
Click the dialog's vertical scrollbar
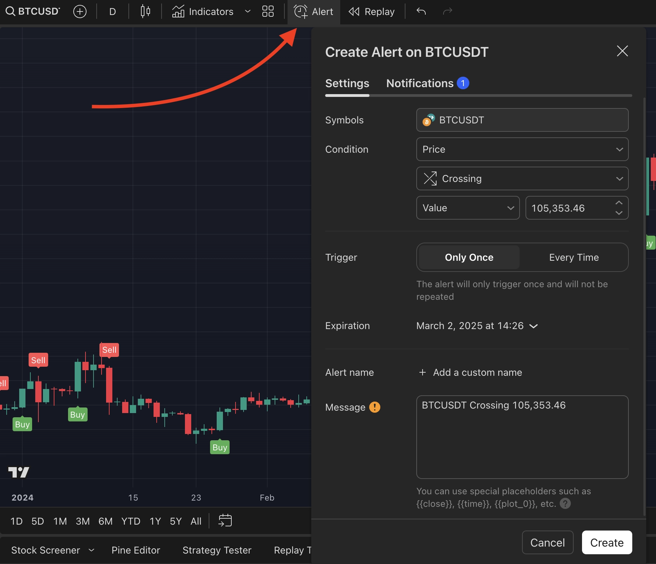click(x=644, y=307)
